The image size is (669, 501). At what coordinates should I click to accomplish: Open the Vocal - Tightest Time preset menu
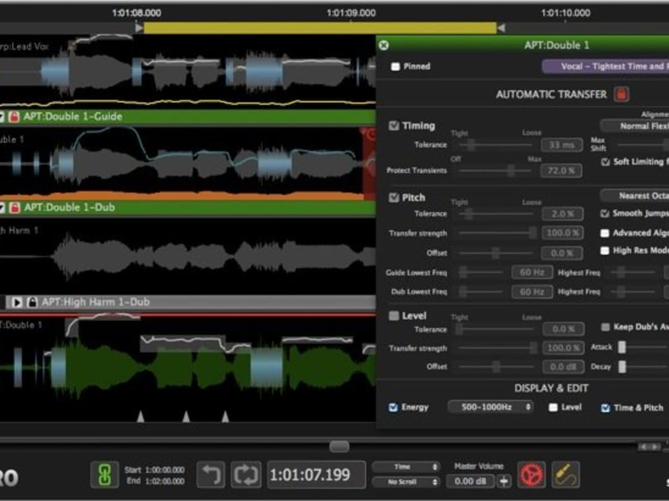pyautogui.click(x=606, y=66)
